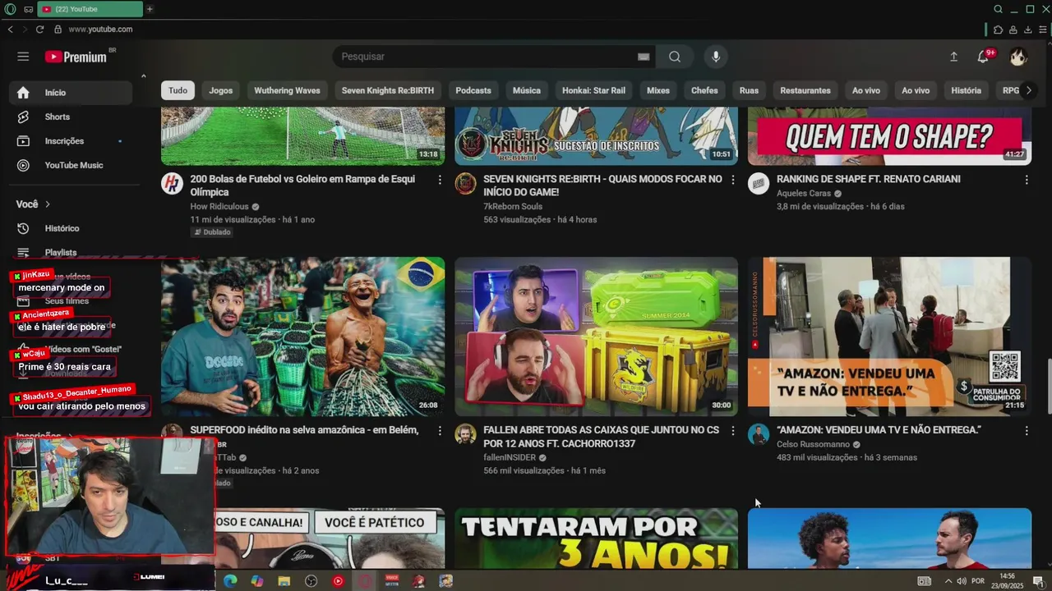The width and height of the screenshot is (1052, 591).
Task: Open the Aqueles Caras channel name link
Action: pyautogui.click(x=804, y=194)
